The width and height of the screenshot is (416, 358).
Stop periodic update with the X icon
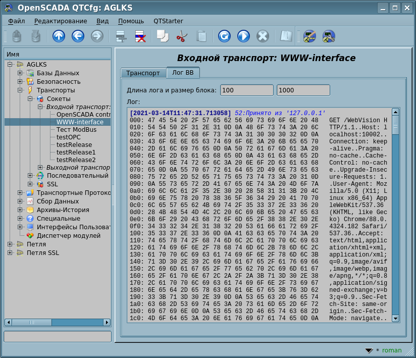click(x=263, y=36)
